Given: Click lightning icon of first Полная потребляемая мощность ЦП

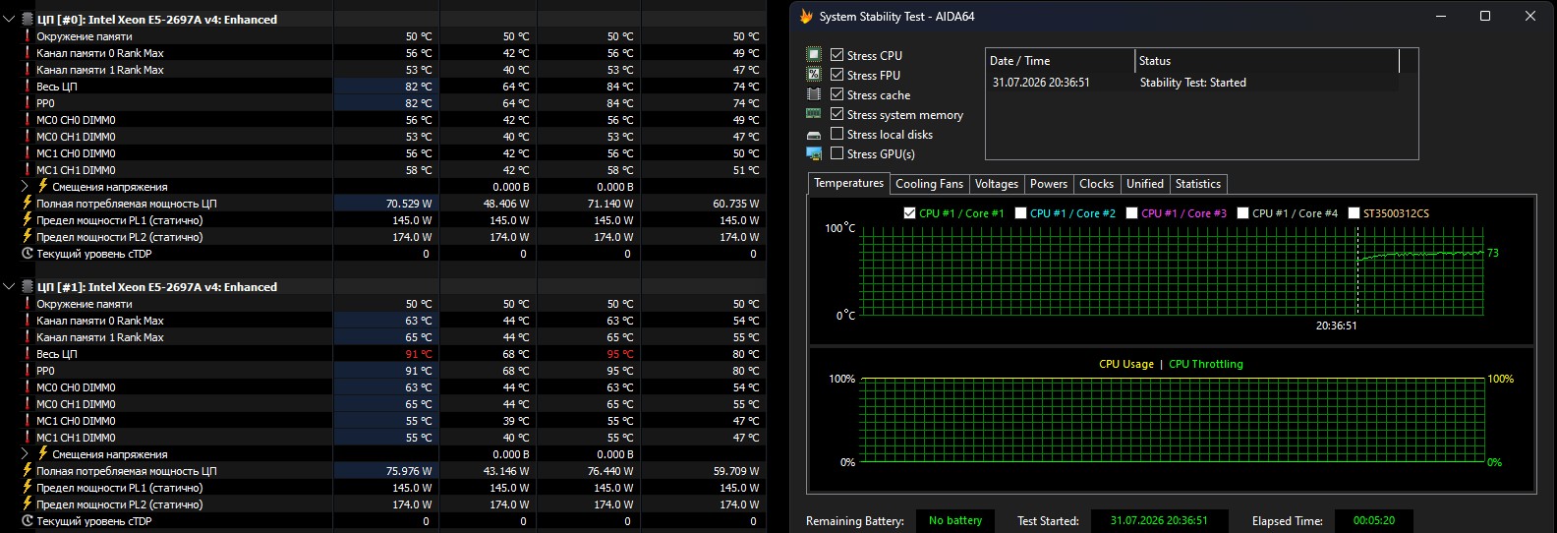Looking at the screenshot, I should [28, 203].
